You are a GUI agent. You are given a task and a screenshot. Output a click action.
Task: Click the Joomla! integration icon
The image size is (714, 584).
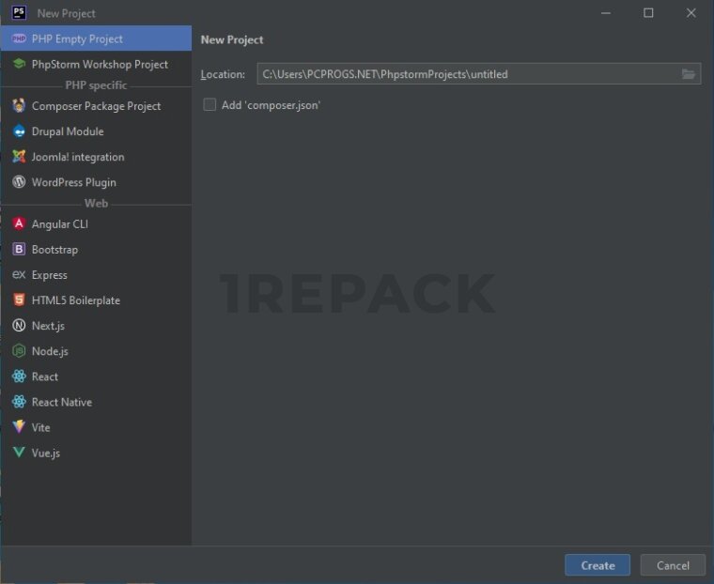18,157
